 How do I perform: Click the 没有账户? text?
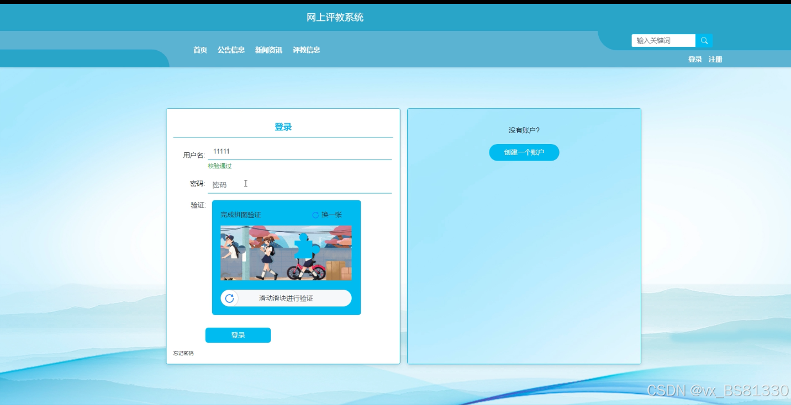click(524, 130)
